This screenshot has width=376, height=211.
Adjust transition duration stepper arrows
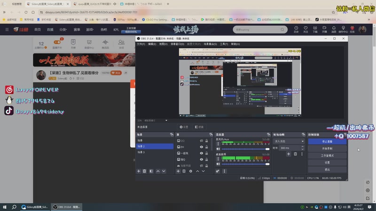[x=302, y=148]
